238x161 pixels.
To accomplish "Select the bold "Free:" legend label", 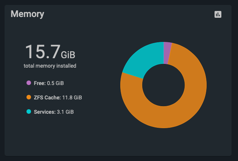I will (x=40, y=83).
